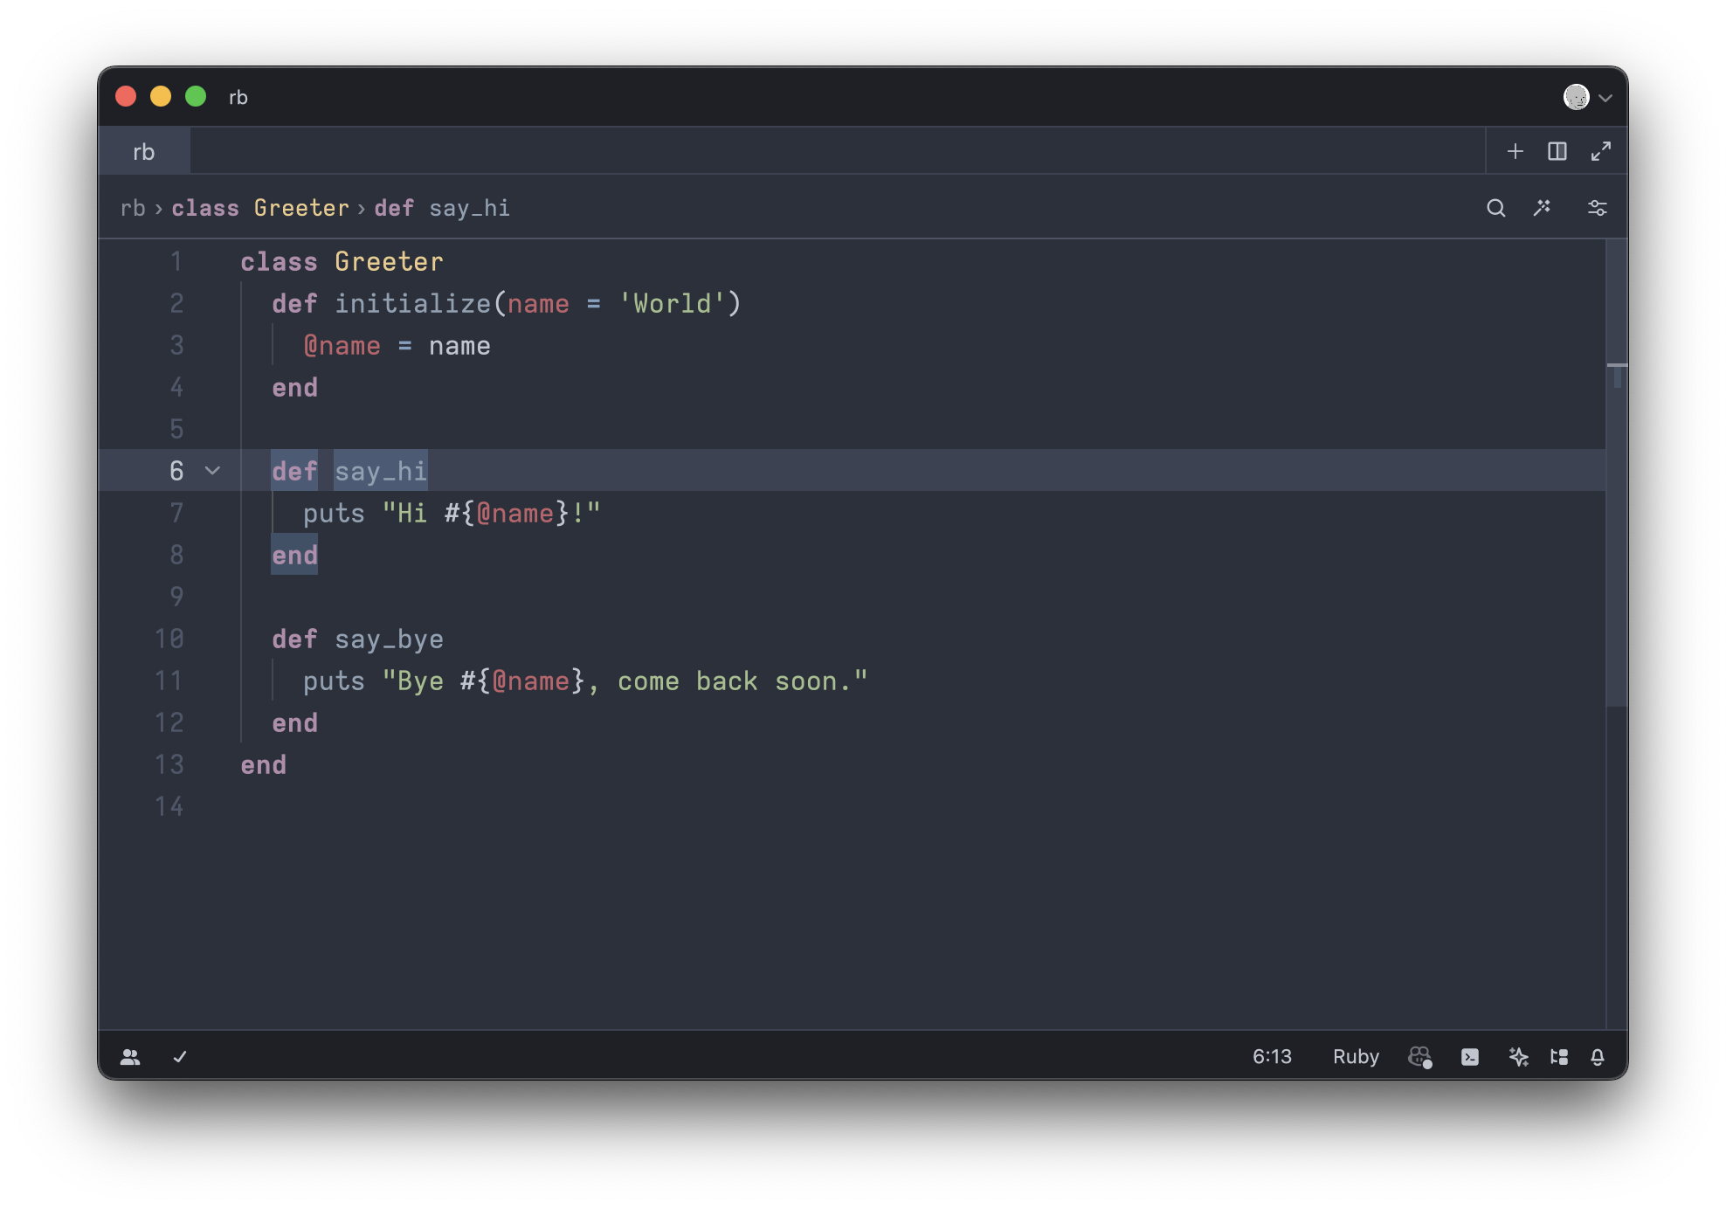Viewport: 1726px width, 1209px height.
Task: Open editor controls sliders icon
Action: tap(1597, 208)
